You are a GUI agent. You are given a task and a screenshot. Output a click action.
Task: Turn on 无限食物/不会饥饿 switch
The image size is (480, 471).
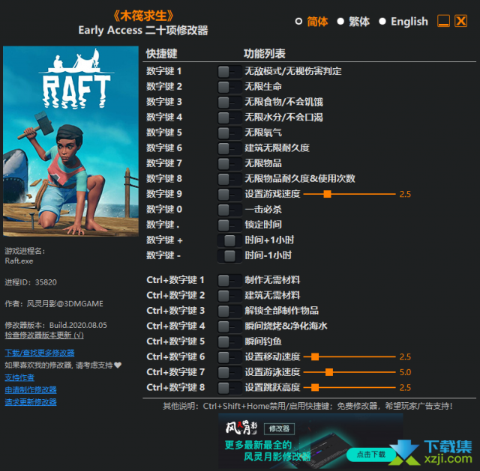(x=229, y=103)
